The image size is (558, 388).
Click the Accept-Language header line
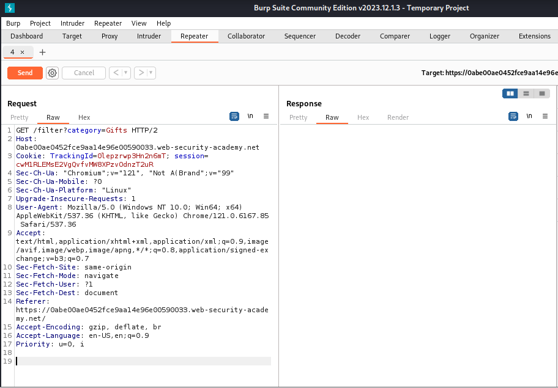[83, 335]
